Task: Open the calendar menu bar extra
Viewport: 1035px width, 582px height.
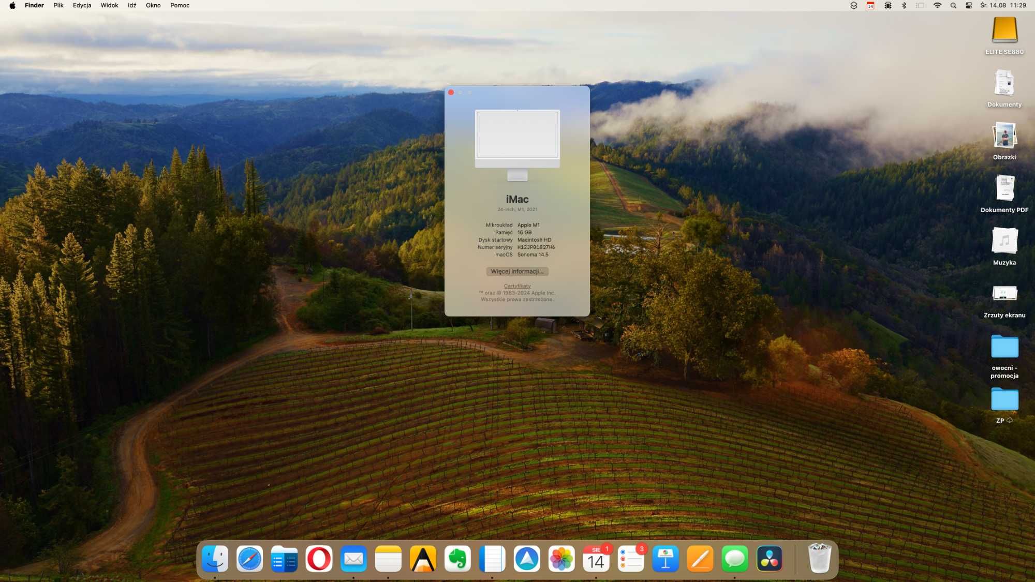Action: click(x=870, y=5)
